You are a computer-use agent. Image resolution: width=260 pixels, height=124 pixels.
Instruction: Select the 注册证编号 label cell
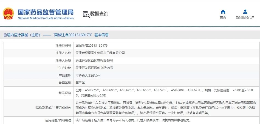click(x=38, y=46)
